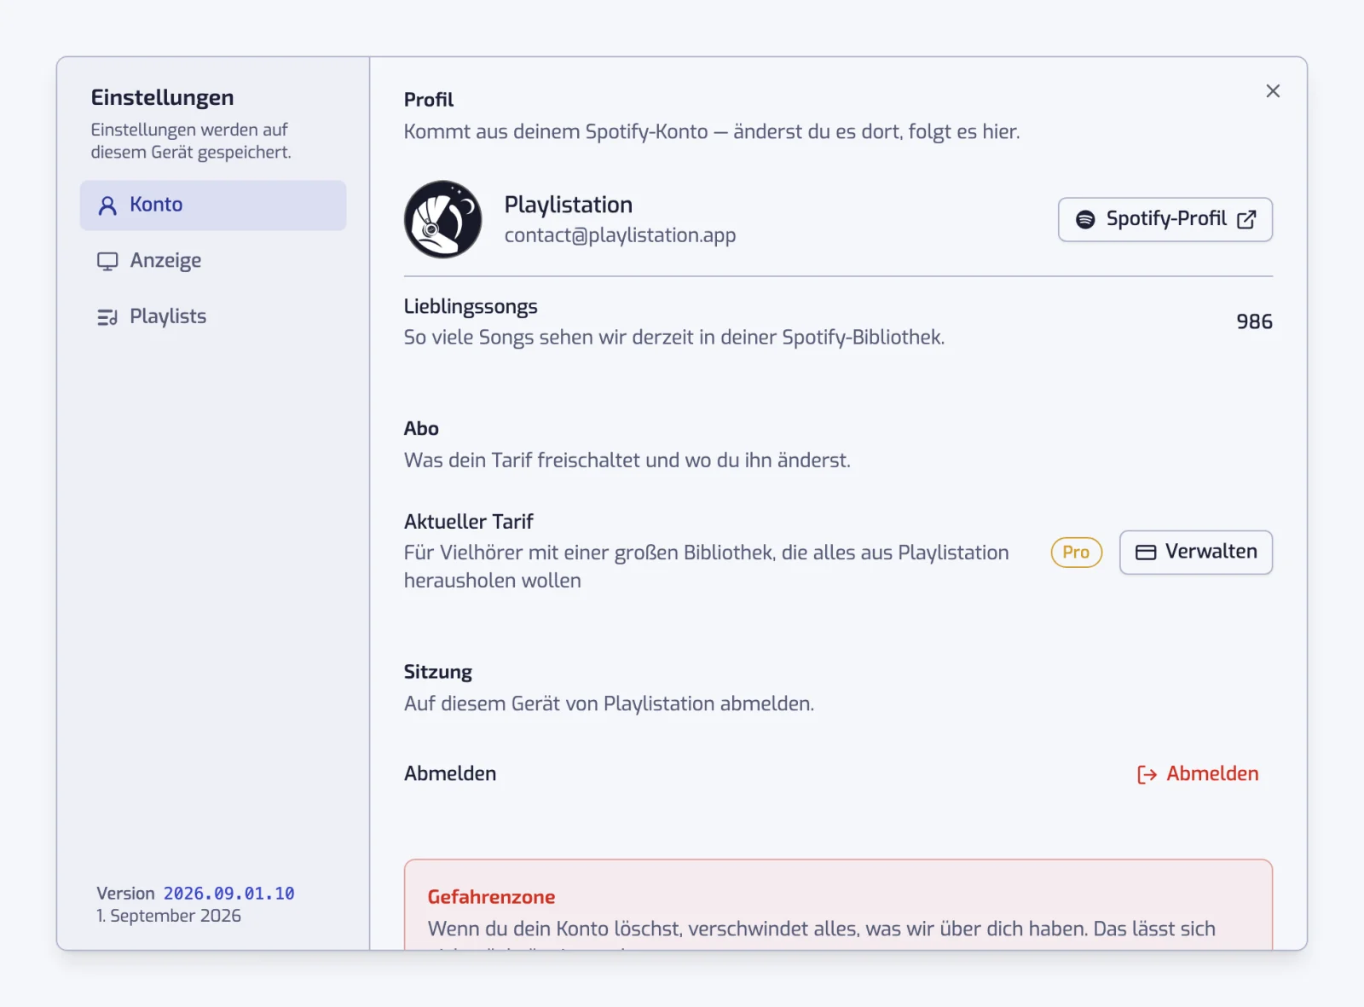The height and width of the screenshot is (1007, 1364).
Task: Click the Spotify logo icon
Action: (x=1085, y=220)
